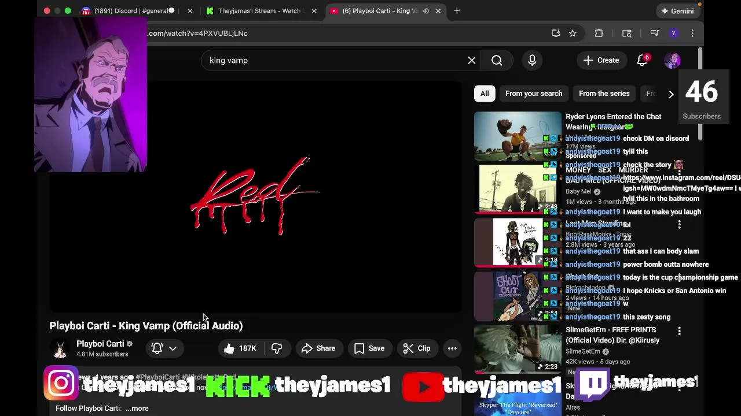Click the page scrollbar
Viewport: 741px width, 416px height.
[699, 92]
